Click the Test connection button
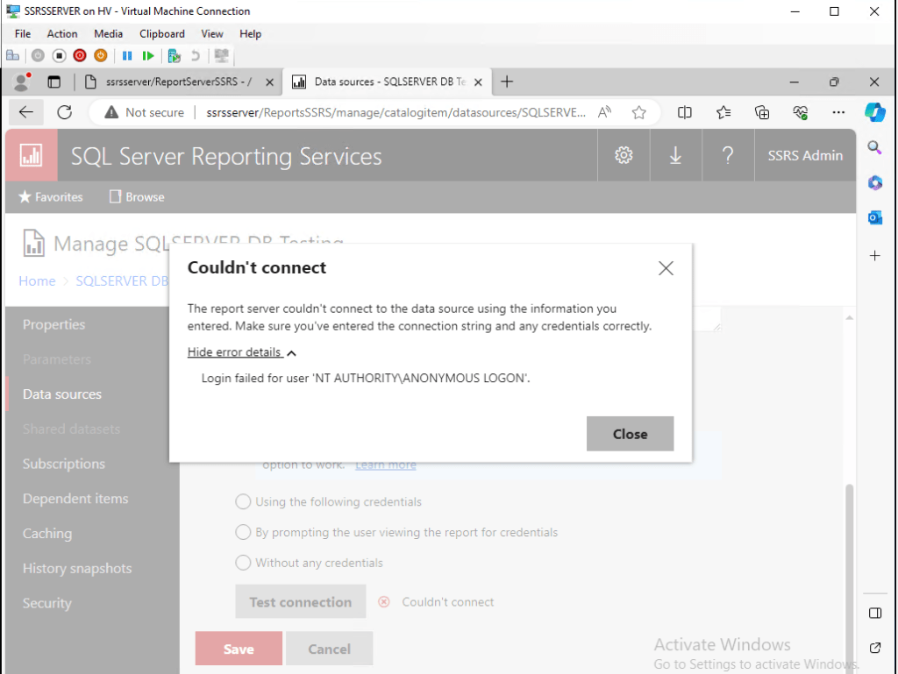The width and height of the screenshot is (898, 674). [x=301, y=601]
